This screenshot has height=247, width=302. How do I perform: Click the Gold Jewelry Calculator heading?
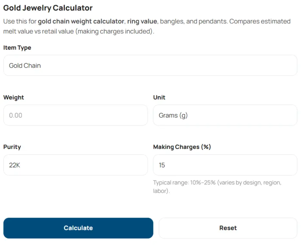pos(48,8)
